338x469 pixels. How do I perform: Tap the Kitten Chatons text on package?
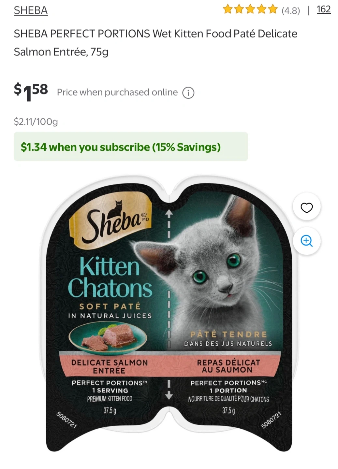click(110, 277)
